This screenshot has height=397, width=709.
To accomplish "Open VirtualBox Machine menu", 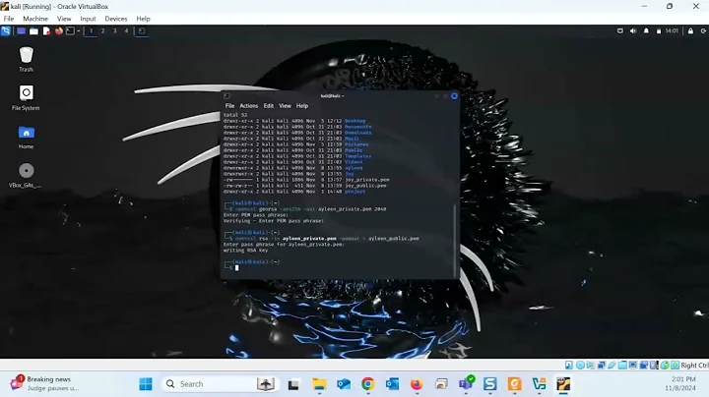I will coord(35,19).
